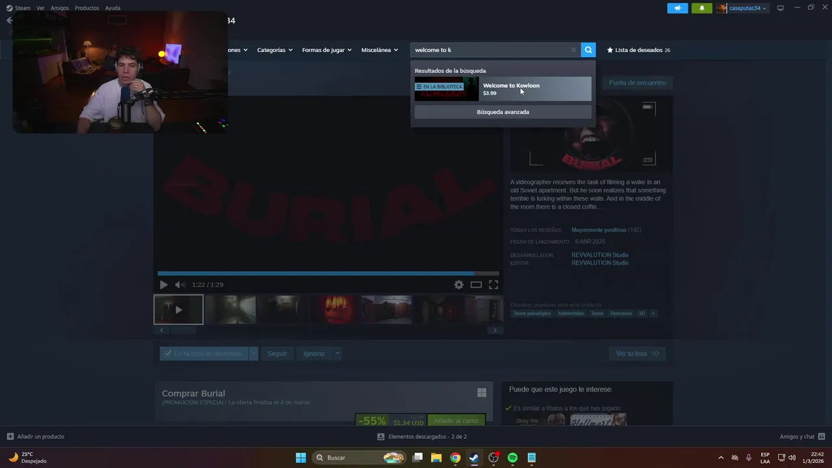Open Spotify from taskbar
Image resolution: width=832 pixels, height=468 pixels.
pyautogui.click(x=512, y=458)
